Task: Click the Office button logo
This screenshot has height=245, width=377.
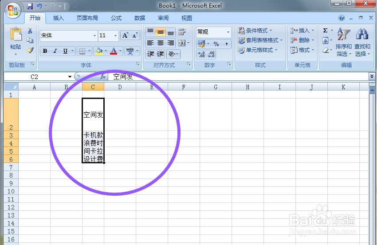Action: point(13,10)
